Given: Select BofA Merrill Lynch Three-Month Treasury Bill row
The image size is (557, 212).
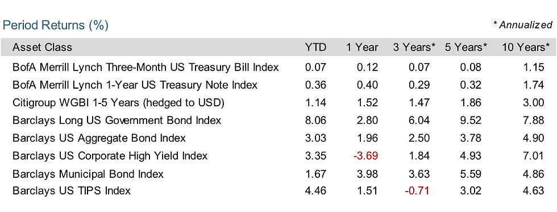Looking at the screenshot, I should [x=278, y=67].
